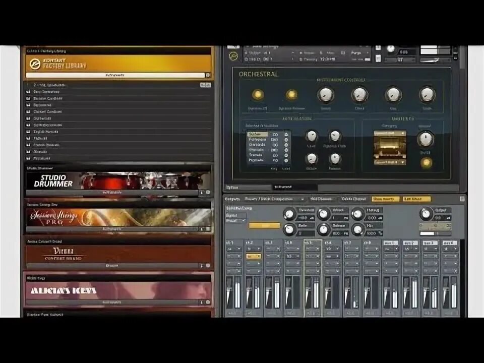This screenshot has height=363, width=484.
Task: Open the Vienna Concert Grand info icon
Action: pos(202,266)
